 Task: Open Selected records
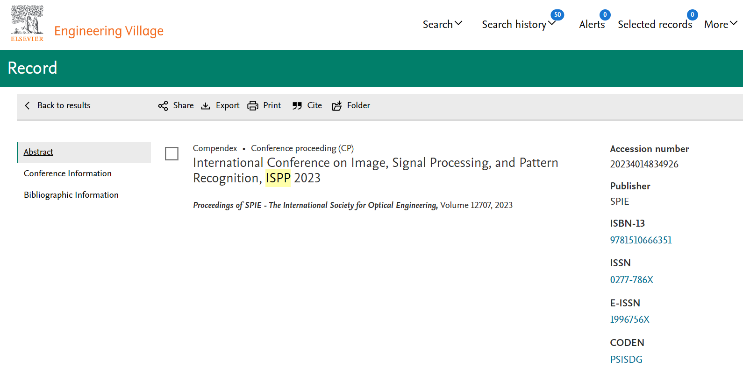(655, 24)
